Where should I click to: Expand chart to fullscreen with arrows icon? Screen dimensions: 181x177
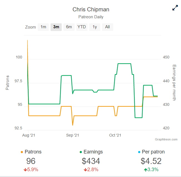point(175,8)
